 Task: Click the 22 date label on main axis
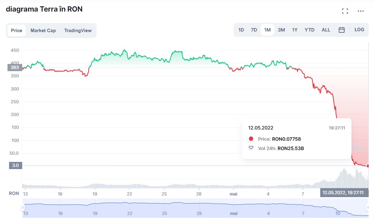pyautogui.click(x=130, y=194)
